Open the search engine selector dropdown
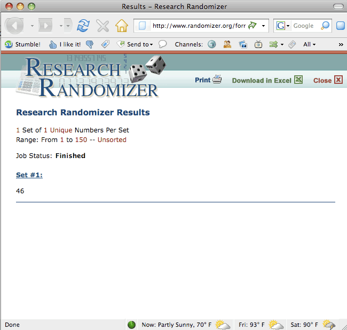The image size is (347, 330). point(282,26)
